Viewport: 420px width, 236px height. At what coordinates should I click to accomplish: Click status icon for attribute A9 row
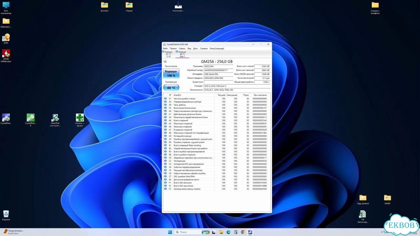pyautogui.click(x=165, y=136)
